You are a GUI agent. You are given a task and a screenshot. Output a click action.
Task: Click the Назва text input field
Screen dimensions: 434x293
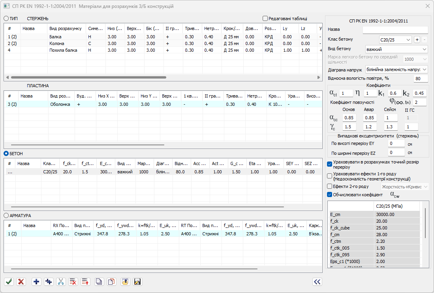click(x=395, y=30)
